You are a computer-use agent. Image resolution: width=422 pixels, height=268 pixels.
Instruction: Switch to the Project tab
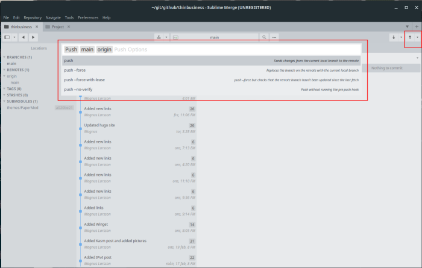(58, 26)
